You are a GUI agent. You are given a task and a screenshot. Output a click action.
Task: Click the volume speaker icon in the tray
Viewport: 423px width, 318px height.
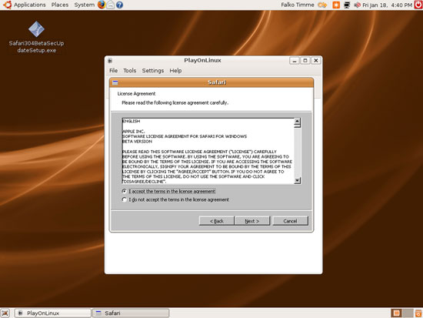click(357, 5)
